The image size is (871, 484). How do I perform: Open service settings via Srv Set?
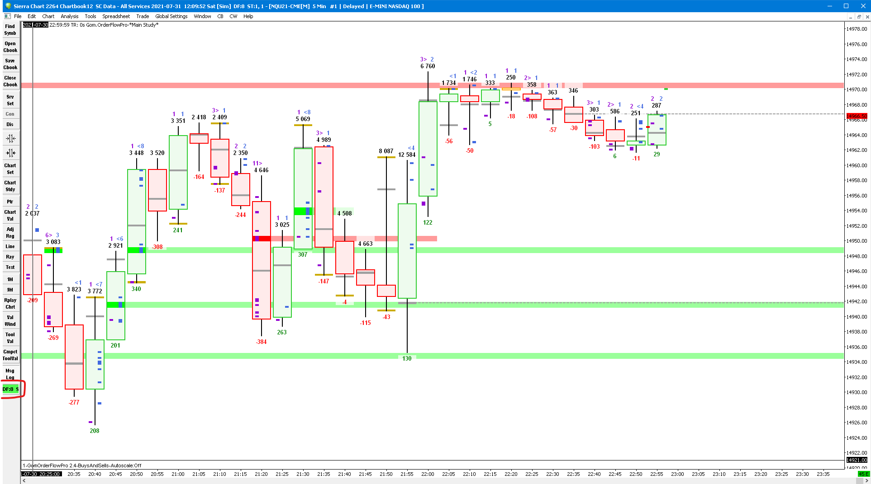pyautogui.click(x=10, y=100)
